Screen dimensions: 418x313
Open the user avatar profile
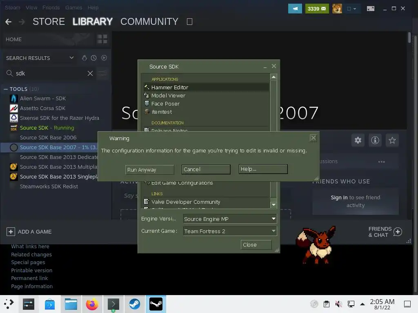point(337,9)
